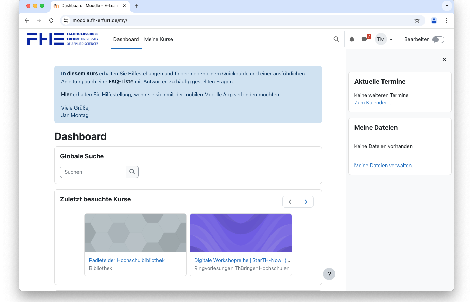Image resolution: width=473 pixels, height=302 pixels.
Task: Switch to the Meine Kurse tab
Action: [158, 39]
